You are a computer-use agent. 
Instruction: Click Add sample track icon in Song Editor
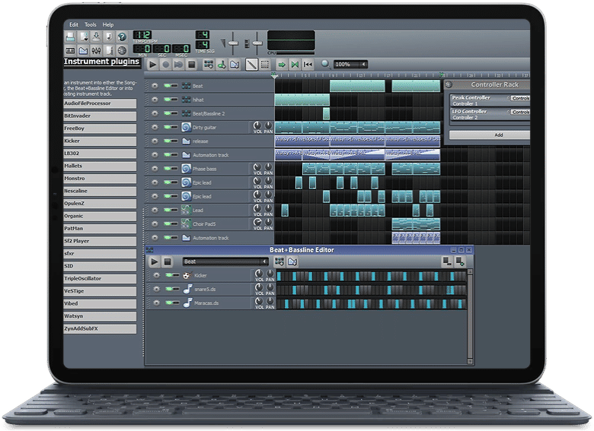tap(222, 65)
